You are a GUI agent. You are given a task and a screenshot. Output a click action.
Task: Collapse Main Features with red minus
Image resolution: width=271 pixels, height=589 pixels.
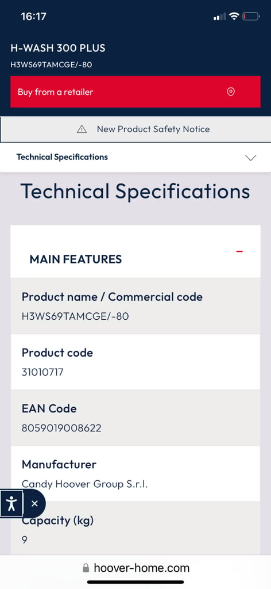point(239,251)
